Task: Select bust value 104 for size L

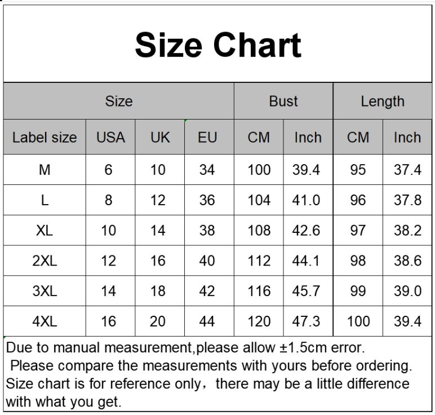Action: (259, 200)
